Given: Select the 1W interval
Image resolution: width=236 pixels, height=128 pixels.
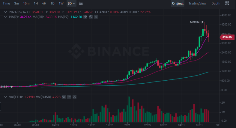Looking at the screenshot, I should (x=61, y=3).
